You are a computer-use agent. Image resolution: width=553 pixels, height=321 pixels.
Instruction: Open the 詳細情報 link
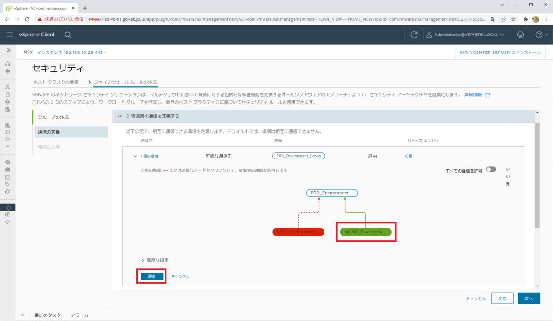click(477, 94)
